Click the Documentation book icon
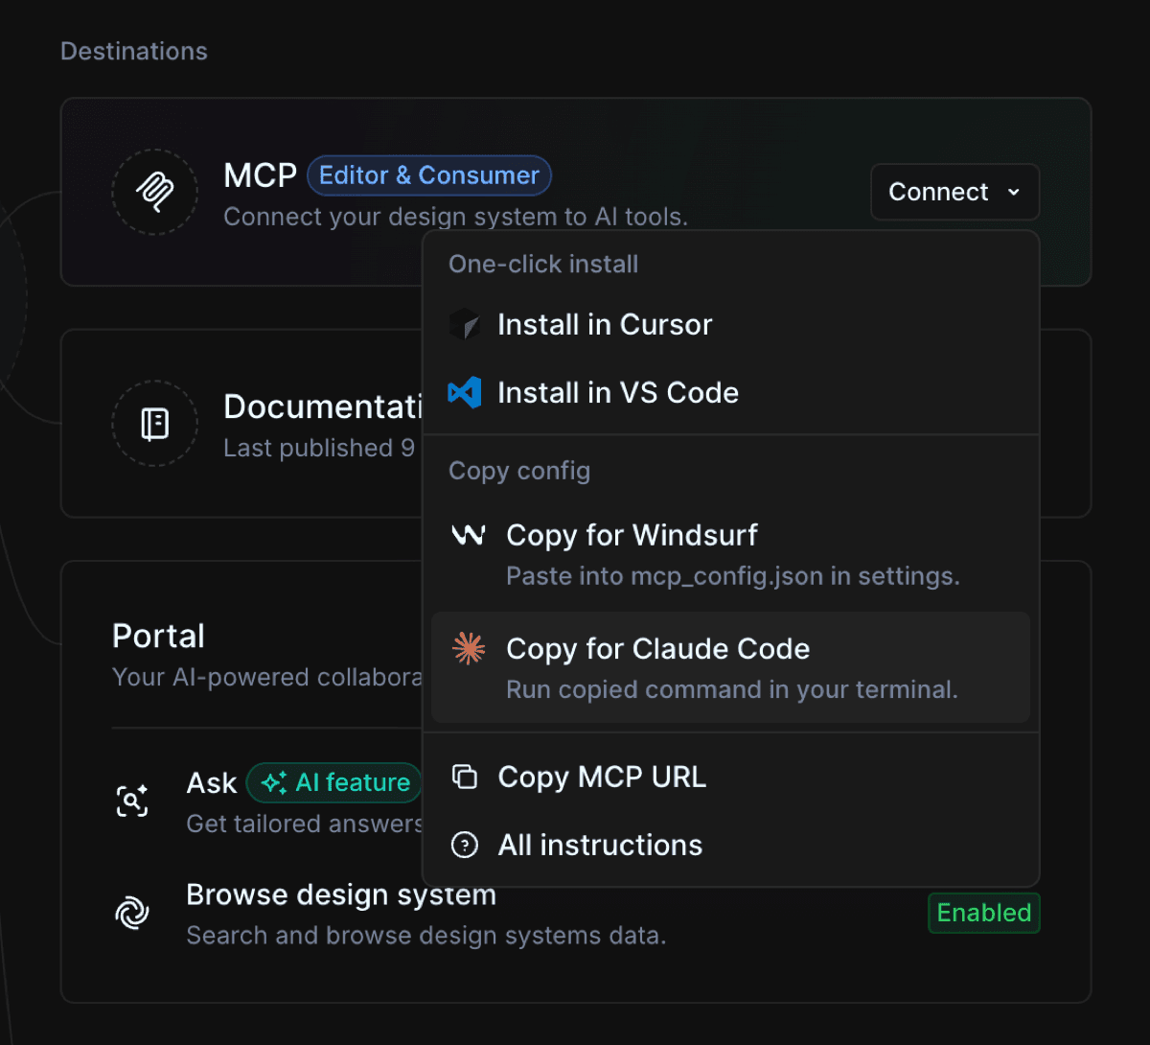Viewport: 1150px width, 1045px height. point(155,424)
